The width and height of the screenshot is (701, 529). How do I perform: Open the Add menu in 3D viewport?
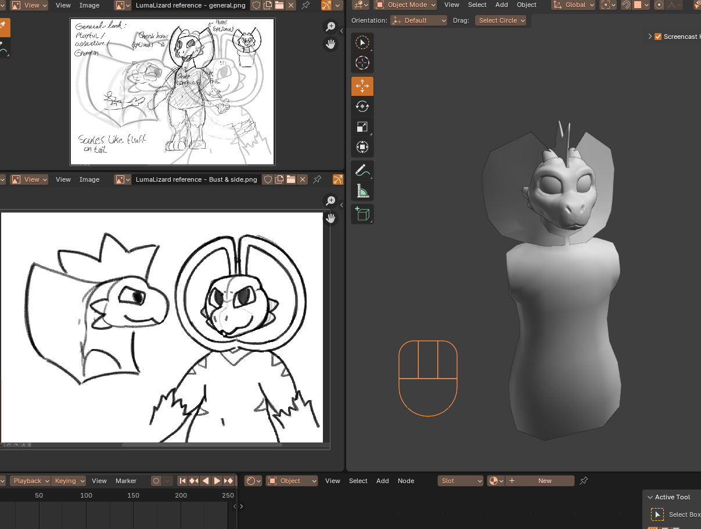[502, 5]
